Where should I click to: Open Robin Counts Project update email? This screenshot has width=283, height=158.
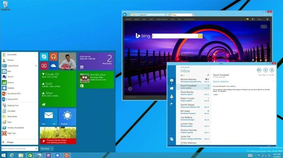coord(193,99)
